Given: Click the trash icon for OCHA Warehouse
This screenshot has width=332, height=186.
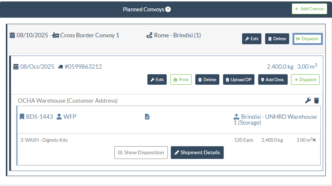Looking at the screenshot, I should point(317,100).
